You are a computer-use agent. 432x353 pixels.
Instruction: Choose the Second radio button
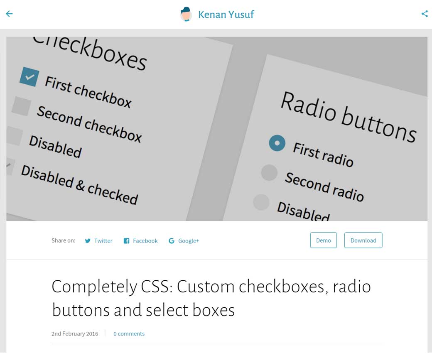(x=269, y=172)
